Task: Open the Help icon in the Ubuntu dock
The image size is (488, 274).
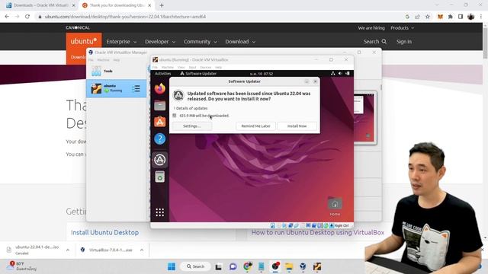Action: 159,139
